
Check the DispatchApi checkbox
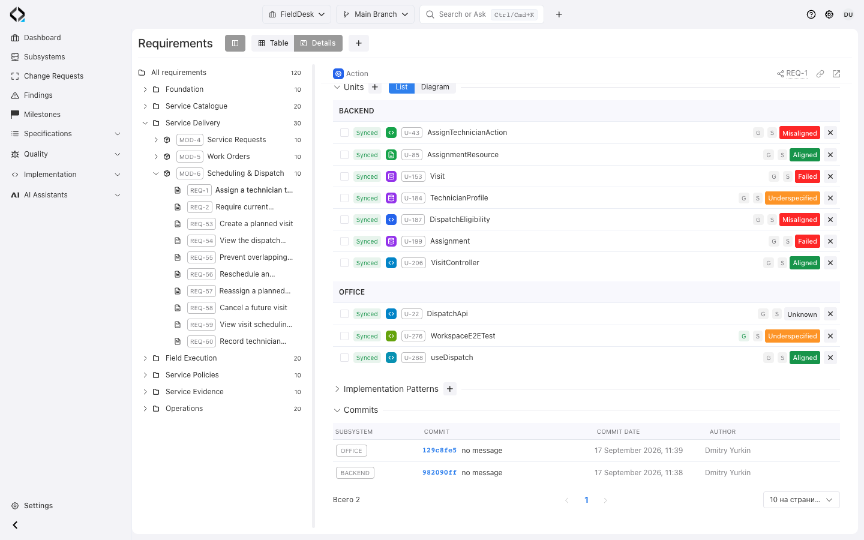point(344,314)
